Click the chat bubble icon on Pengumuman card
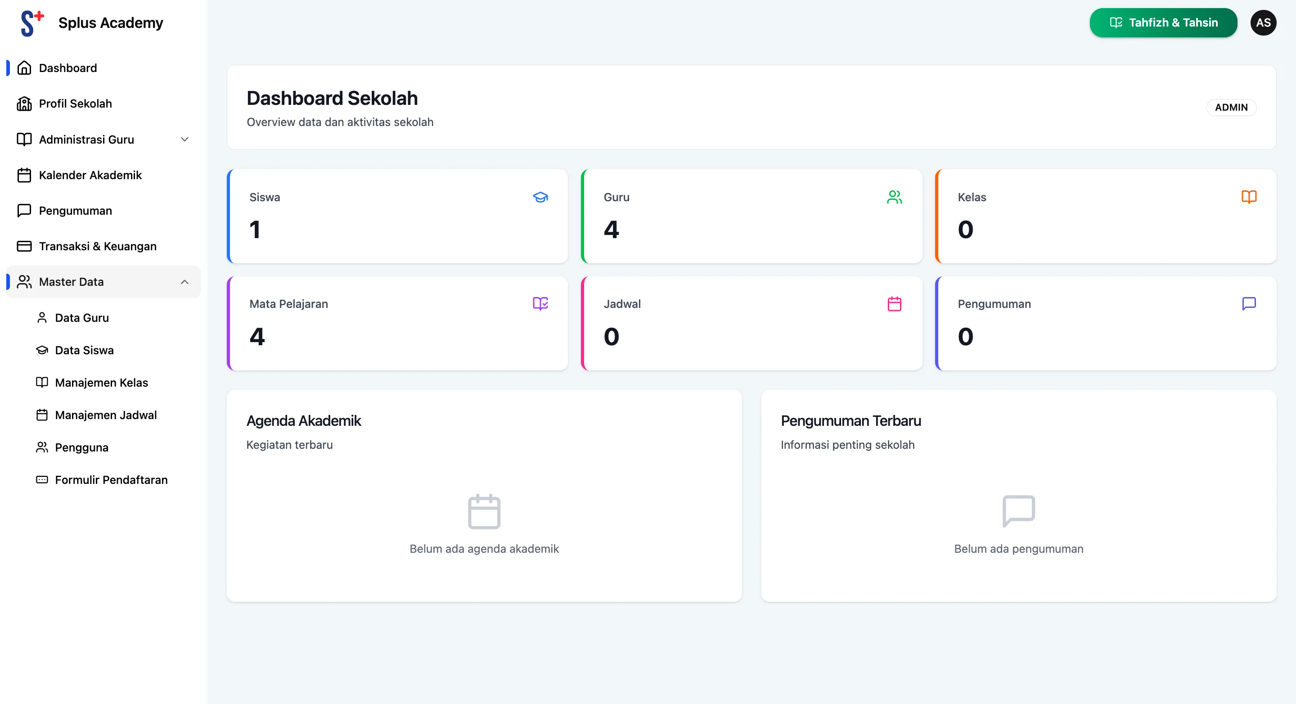 tap(1249, 303)
